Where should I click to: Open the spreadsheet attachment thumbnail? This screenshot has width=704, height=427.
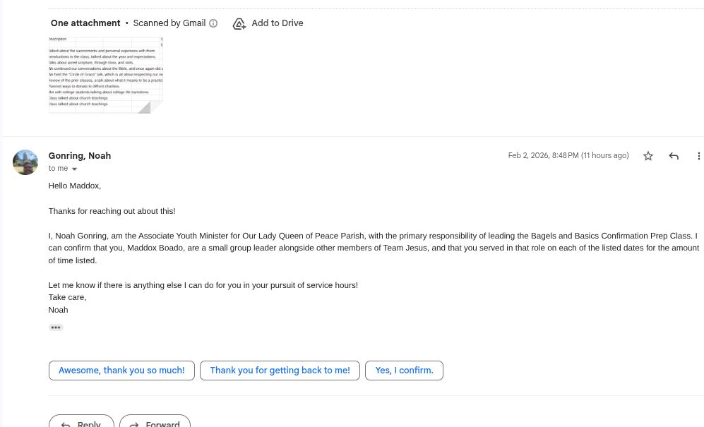point(105,75)
